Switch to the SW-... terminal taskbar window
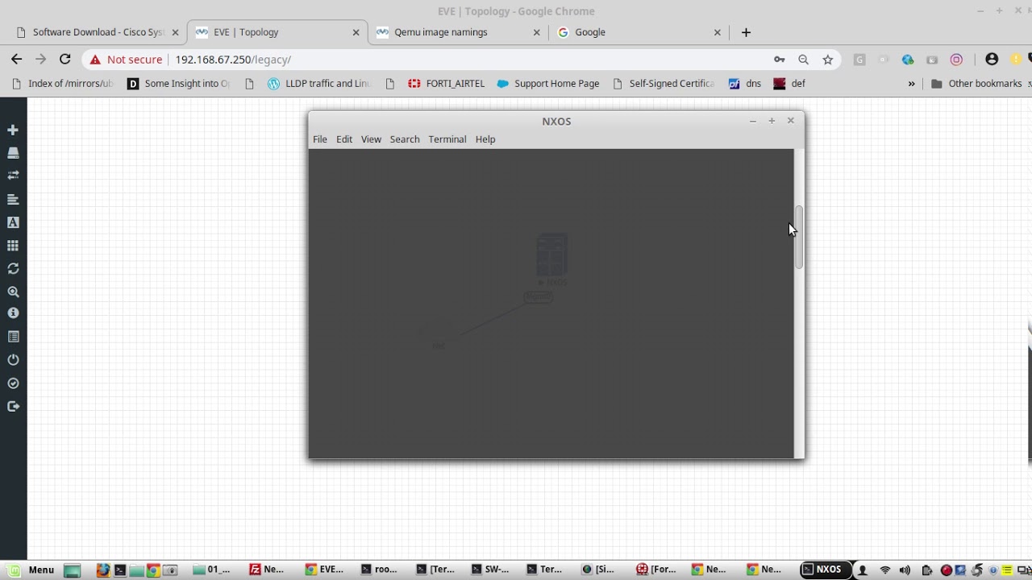This screenshot has height=580, width=1032. pos(491,570)
